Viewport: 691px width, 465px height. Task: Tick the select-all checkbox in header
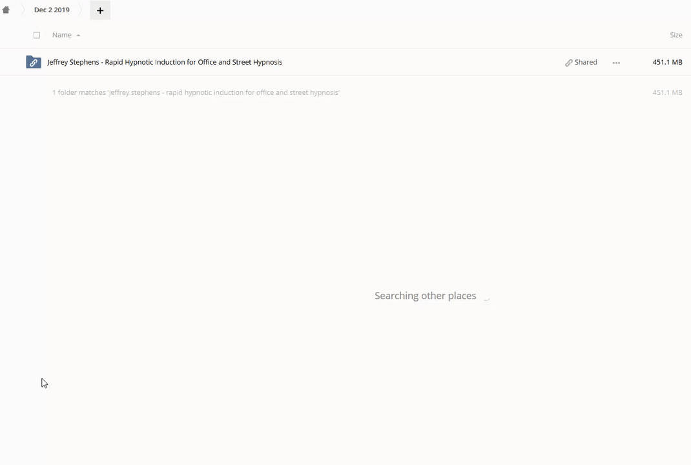(37, 36)
